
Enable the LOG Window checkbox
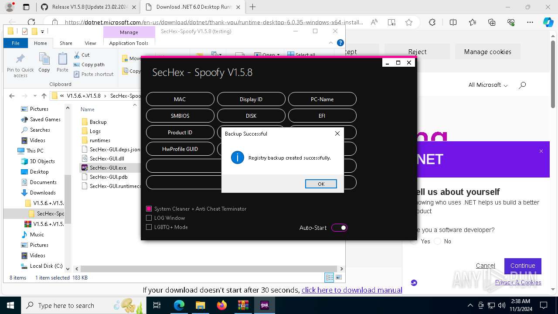click(x=149, y=218)
